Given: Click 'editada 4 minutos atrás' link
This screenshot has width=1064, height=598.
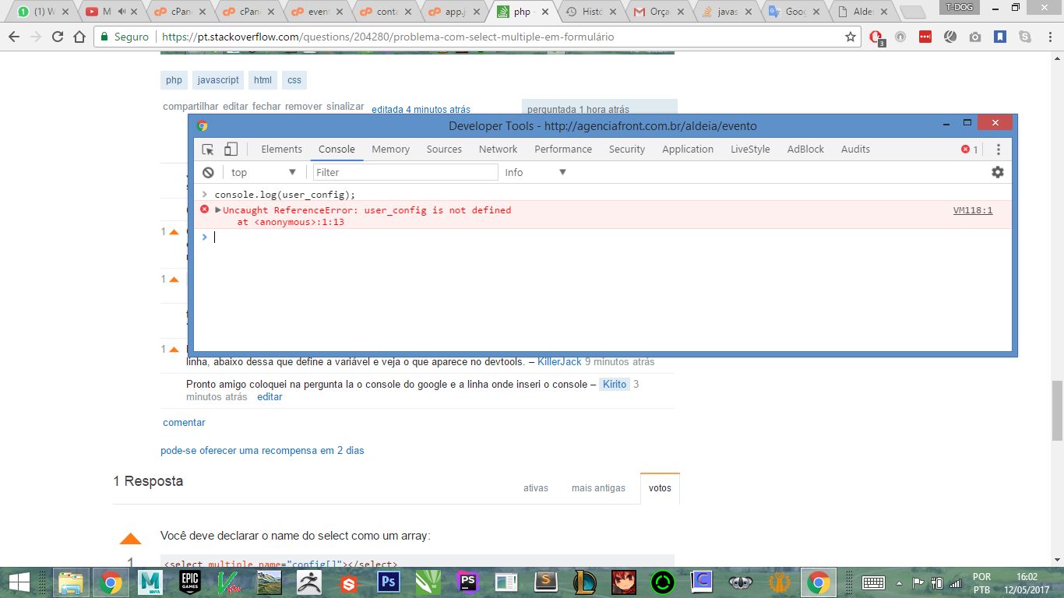Looking at the screenshot, I should [x=421, y=109].
